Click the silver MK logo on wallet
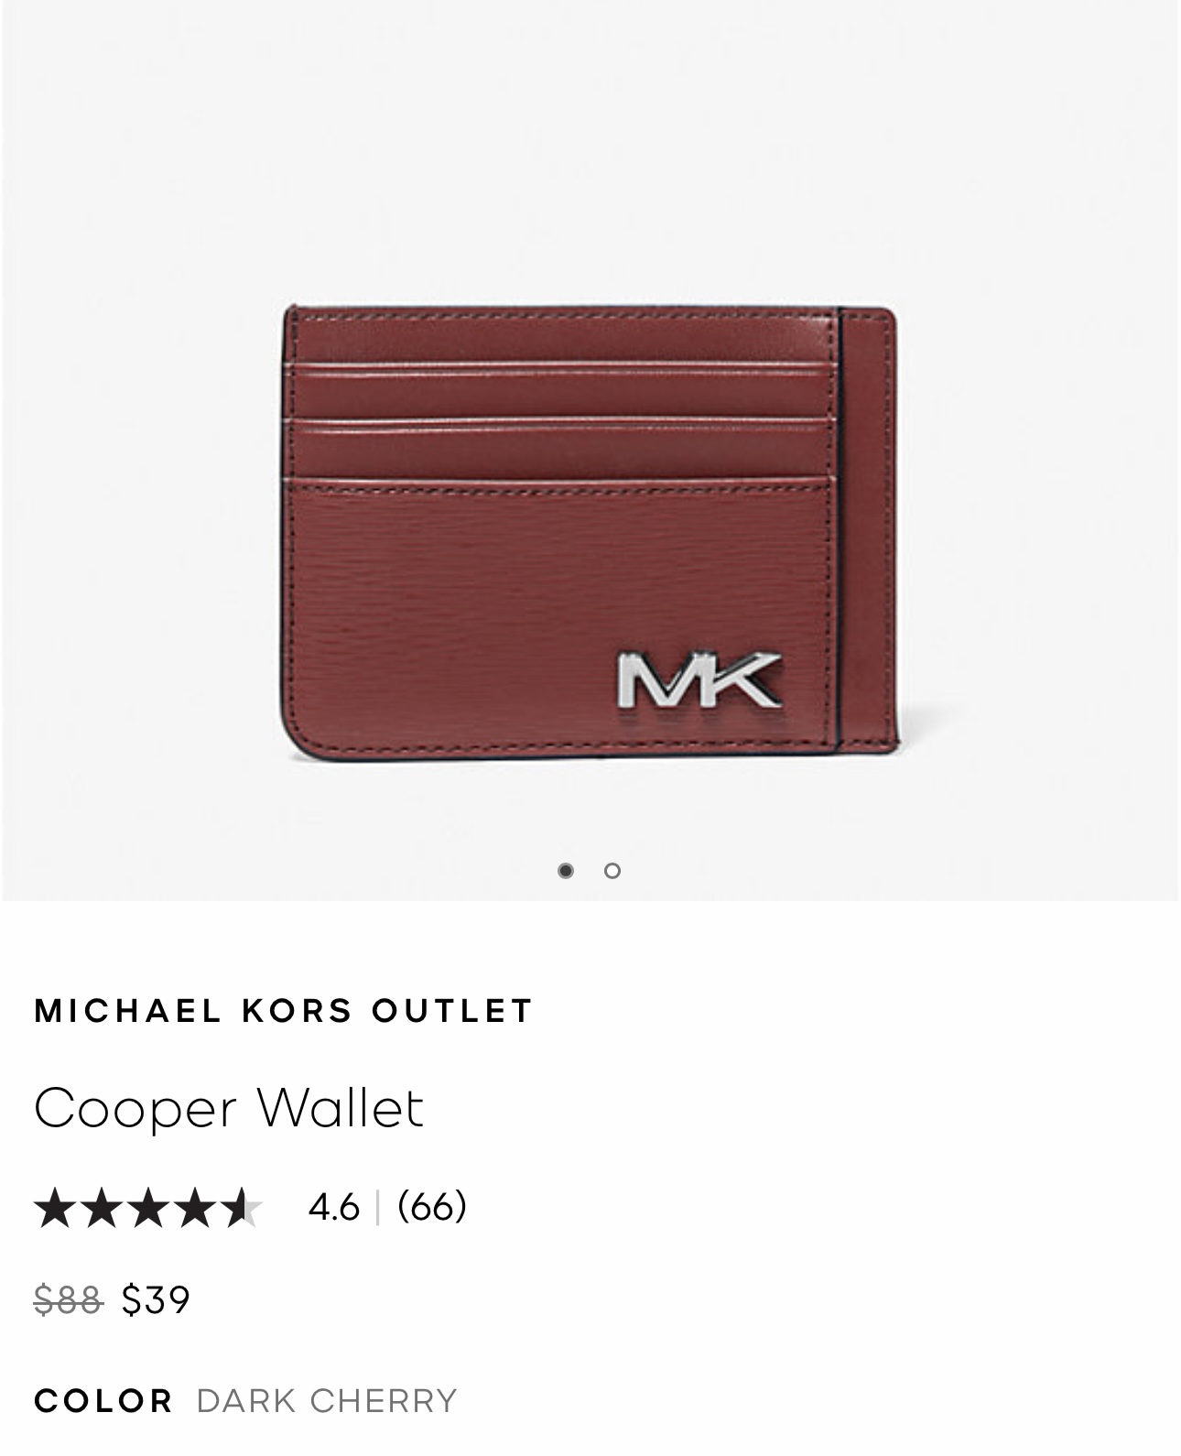This screenshot has height=1456, width=1181. coord(699,680)
